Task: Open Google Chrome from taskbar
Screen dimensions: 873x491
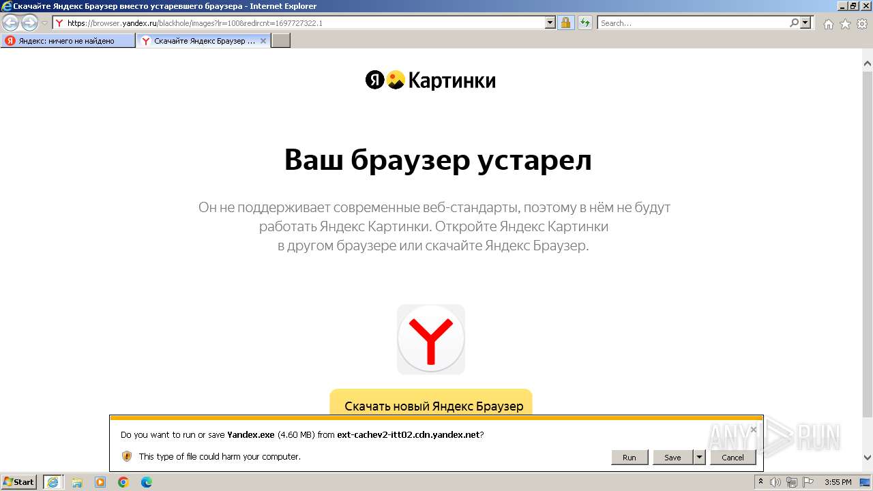Action: point(123,482)
